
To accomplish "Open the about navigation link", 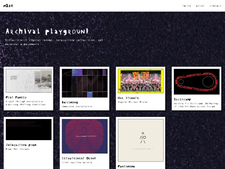I will click(200, 6).
